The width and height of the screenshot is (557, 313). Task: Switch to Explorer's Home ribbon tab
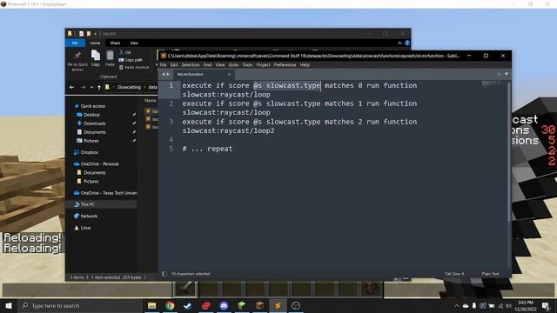coord(95,43)
